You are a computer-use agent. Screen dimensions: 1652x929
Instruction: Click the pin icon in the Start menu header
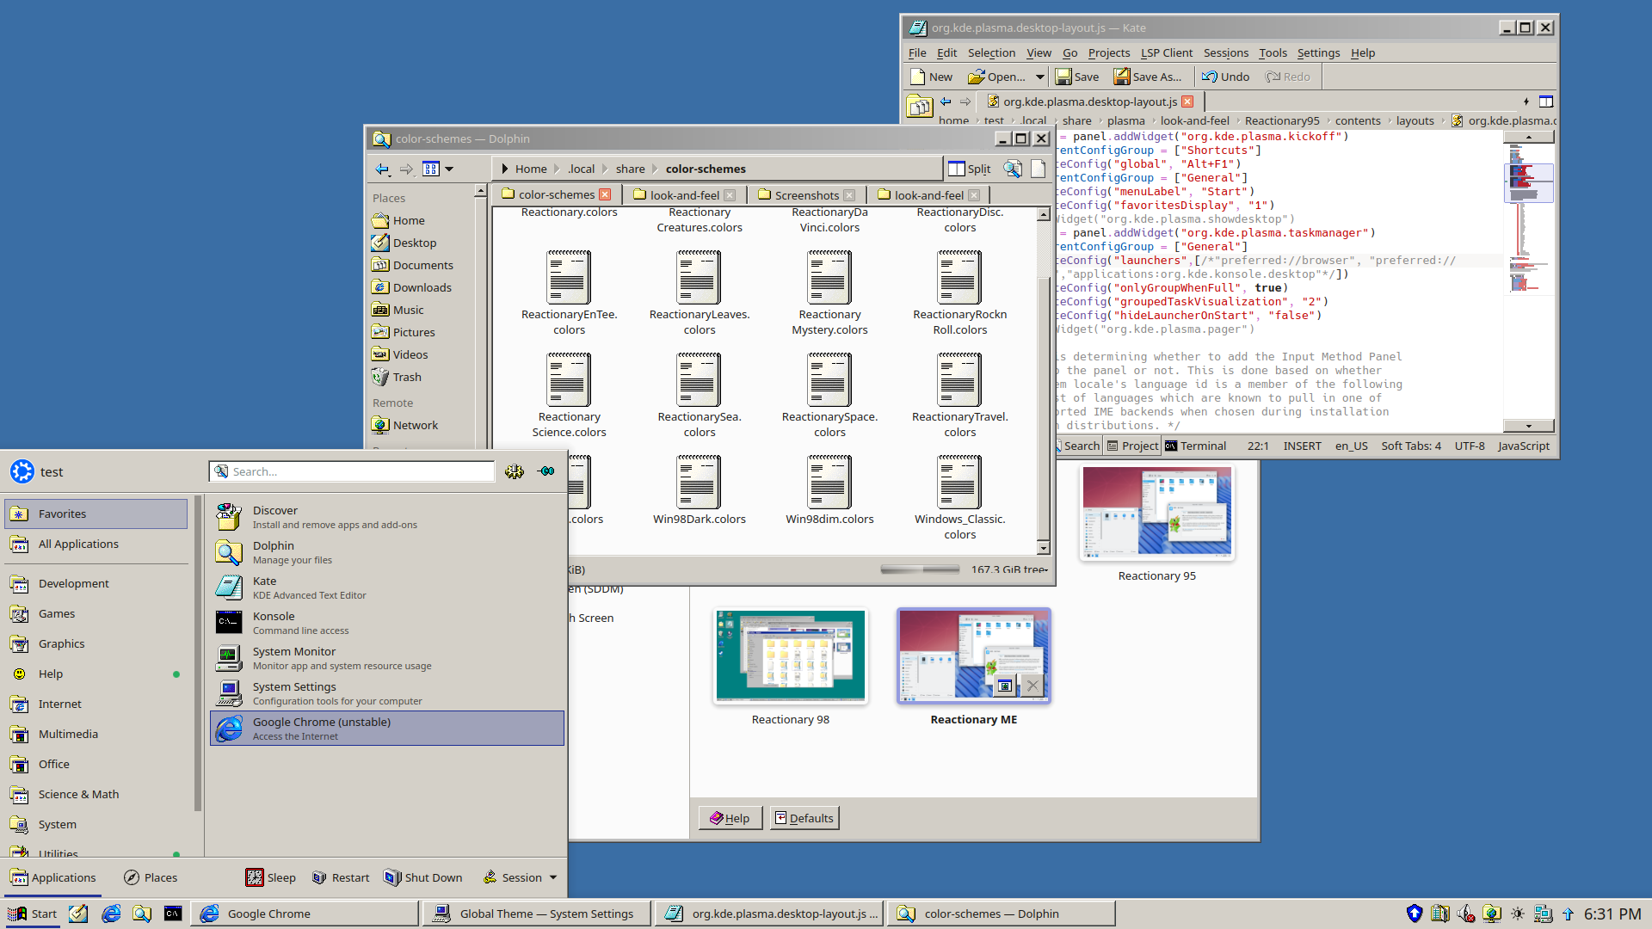546,471
